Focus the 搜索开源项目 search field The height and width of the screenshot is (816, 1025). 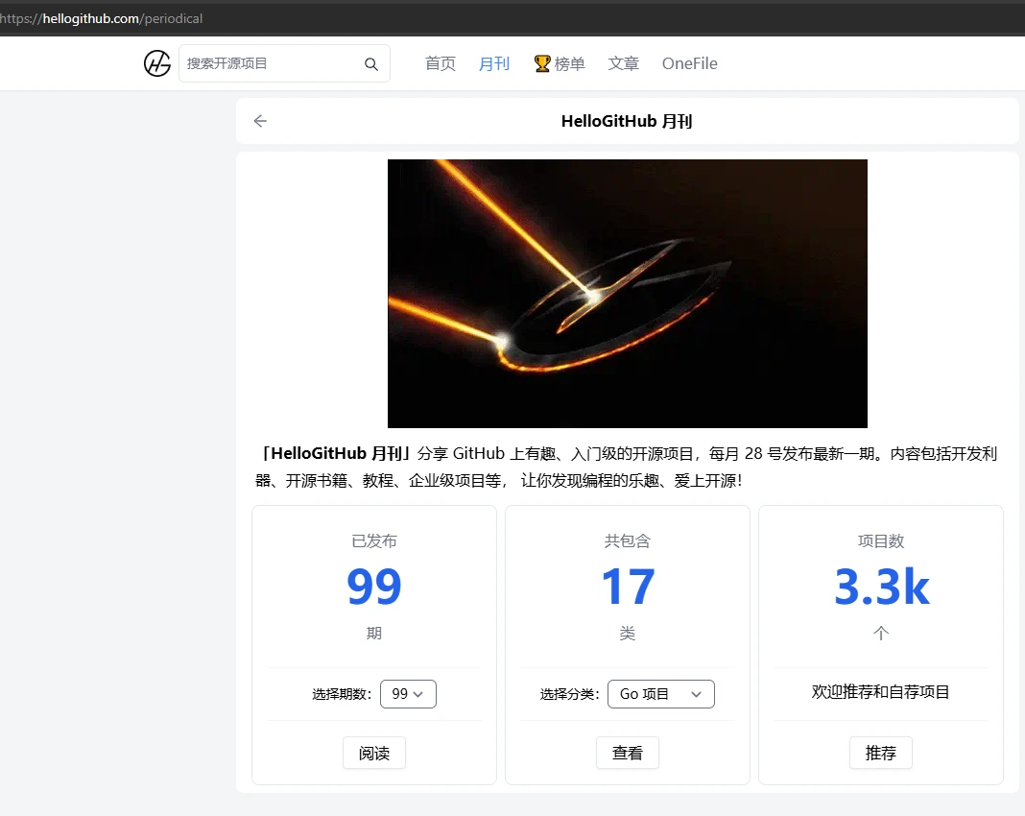pos(284,63)
